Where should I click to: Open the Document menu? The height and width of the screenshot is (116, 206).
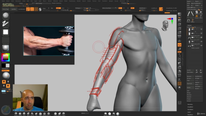pos(18,1)
